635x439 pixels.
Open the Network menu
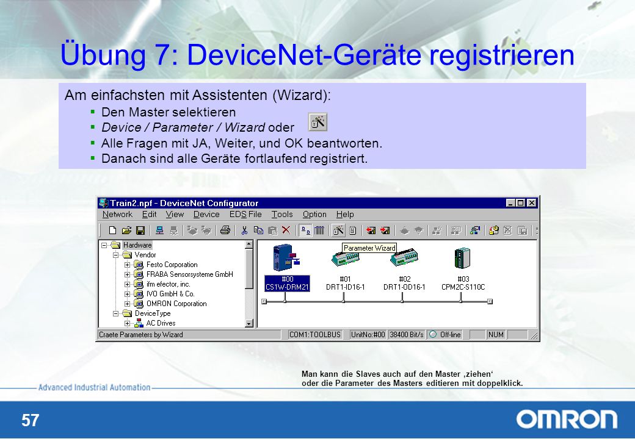117,214
